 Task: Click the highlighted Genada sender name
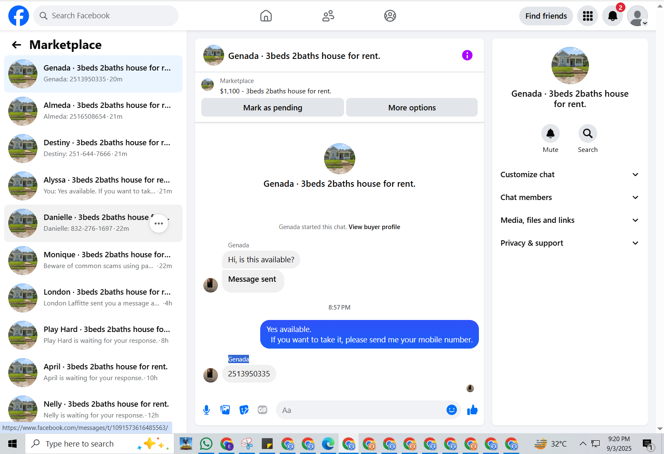(x=239, y=359)
